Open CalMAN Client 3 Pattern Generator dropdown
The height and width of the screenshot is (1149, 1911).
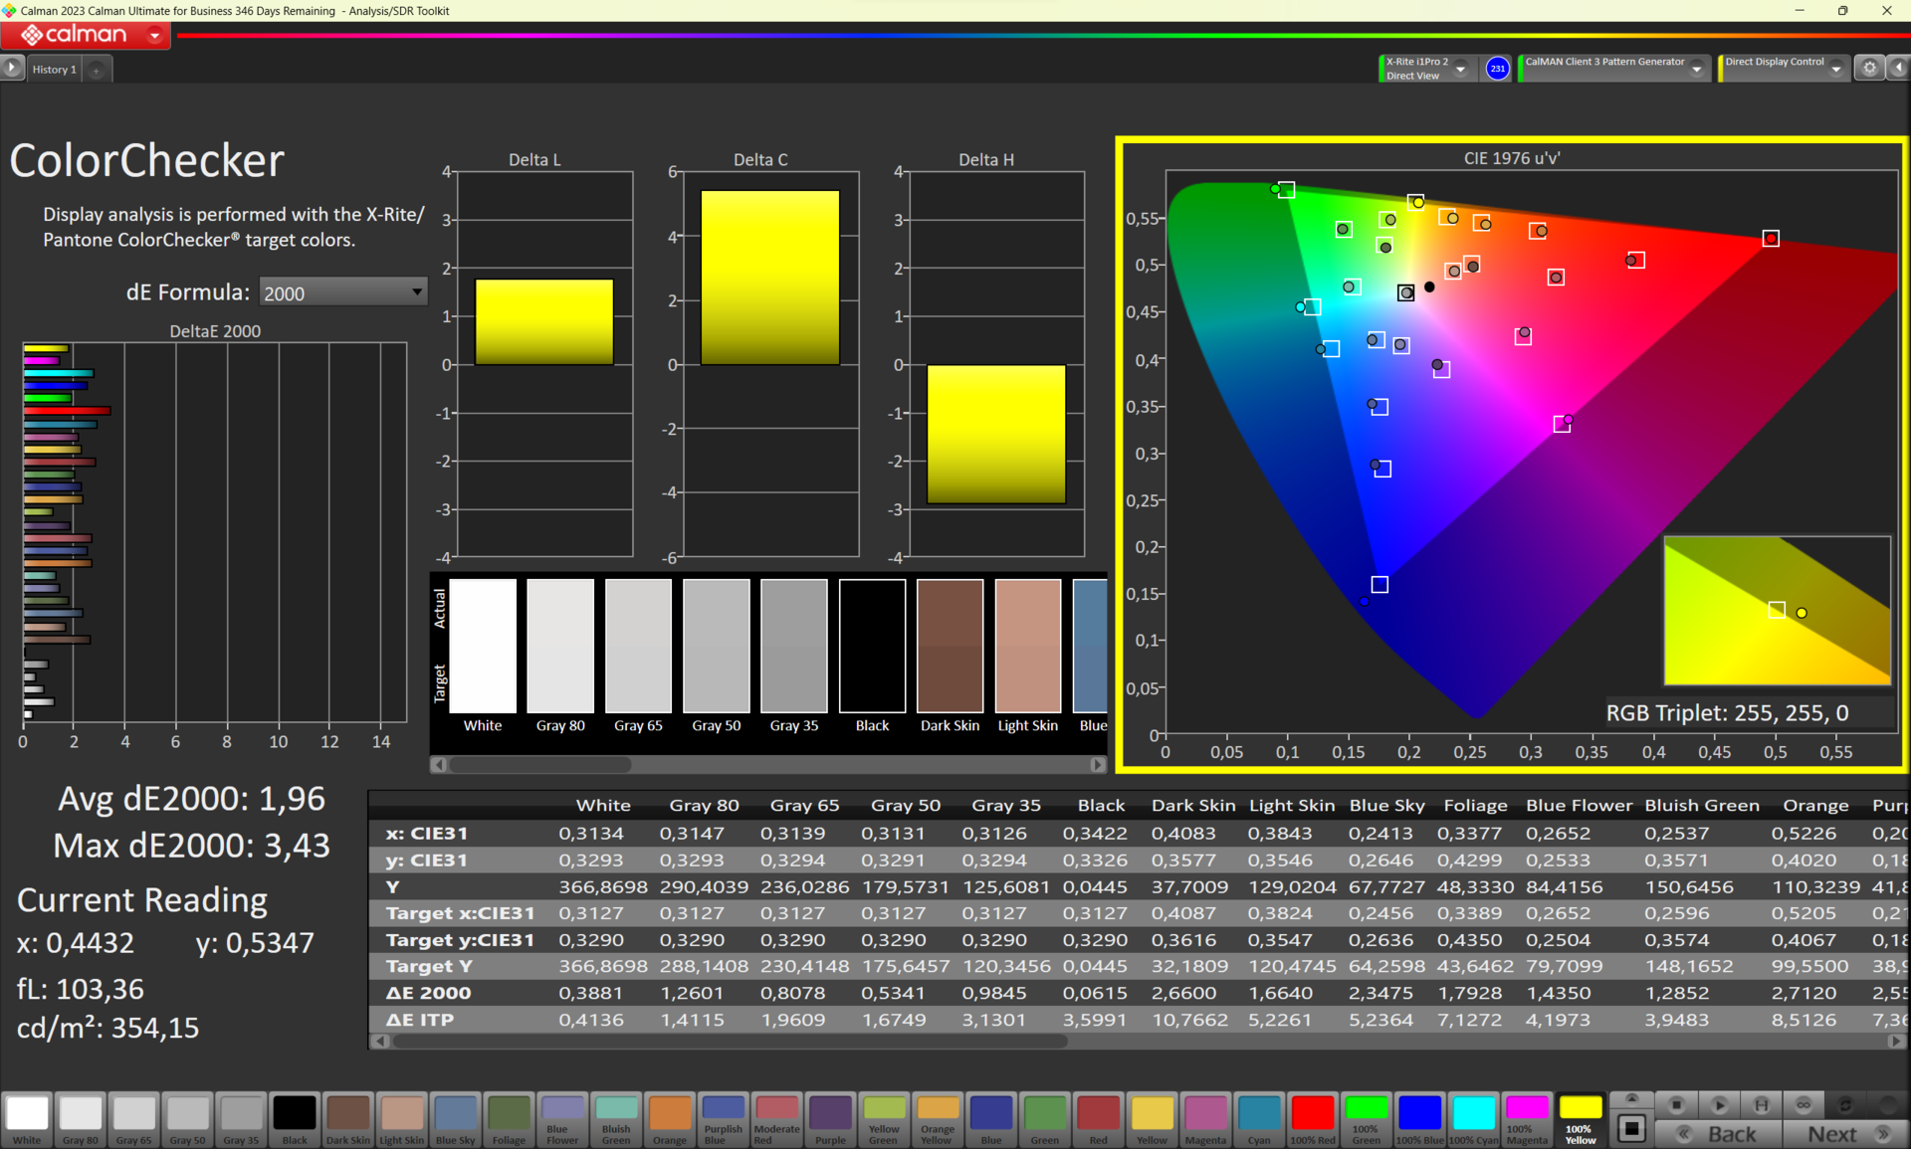tap(1696, 69)
